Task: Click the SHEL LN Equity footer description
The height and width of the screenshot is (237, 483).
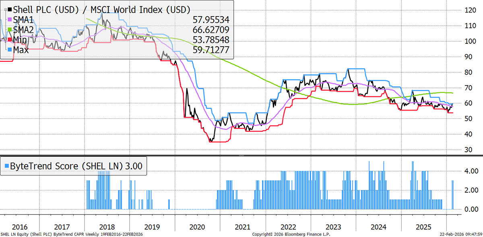Action: coord(72,234)
